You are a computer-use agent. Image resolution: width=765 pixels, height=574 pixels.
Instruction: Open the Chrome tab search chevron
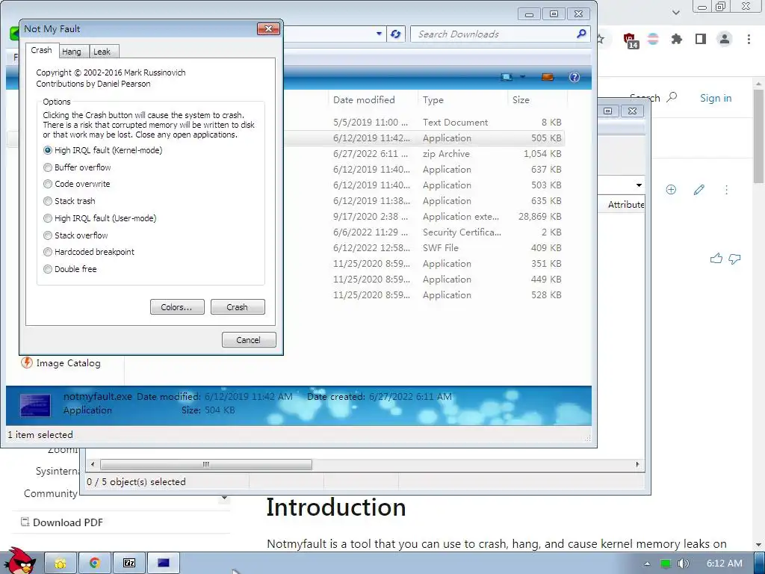[x=675, y=12]
